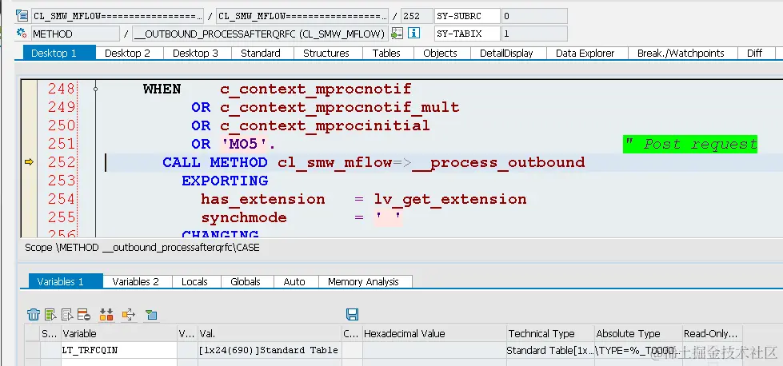This screenshot has height=366, width=783.
Task: Click the [1x24(690)]Standard Table value cell
Action: pyautogui.click(x=270, y=350)
